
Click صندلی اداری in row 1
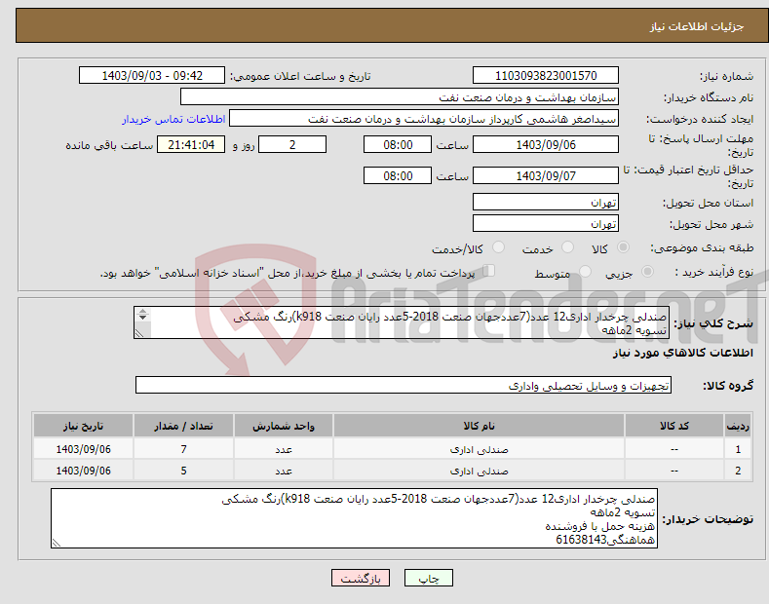click(479, 449)
